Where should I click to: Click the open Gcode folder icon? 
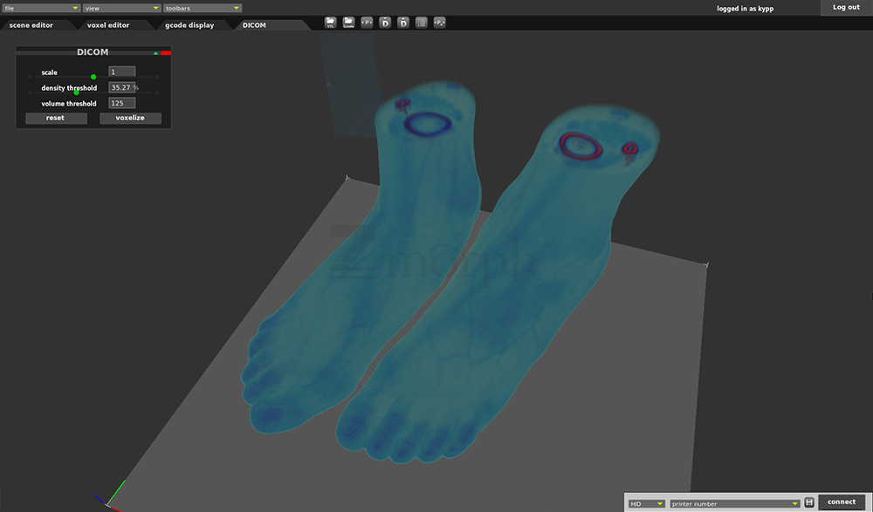tap(348, 22)
